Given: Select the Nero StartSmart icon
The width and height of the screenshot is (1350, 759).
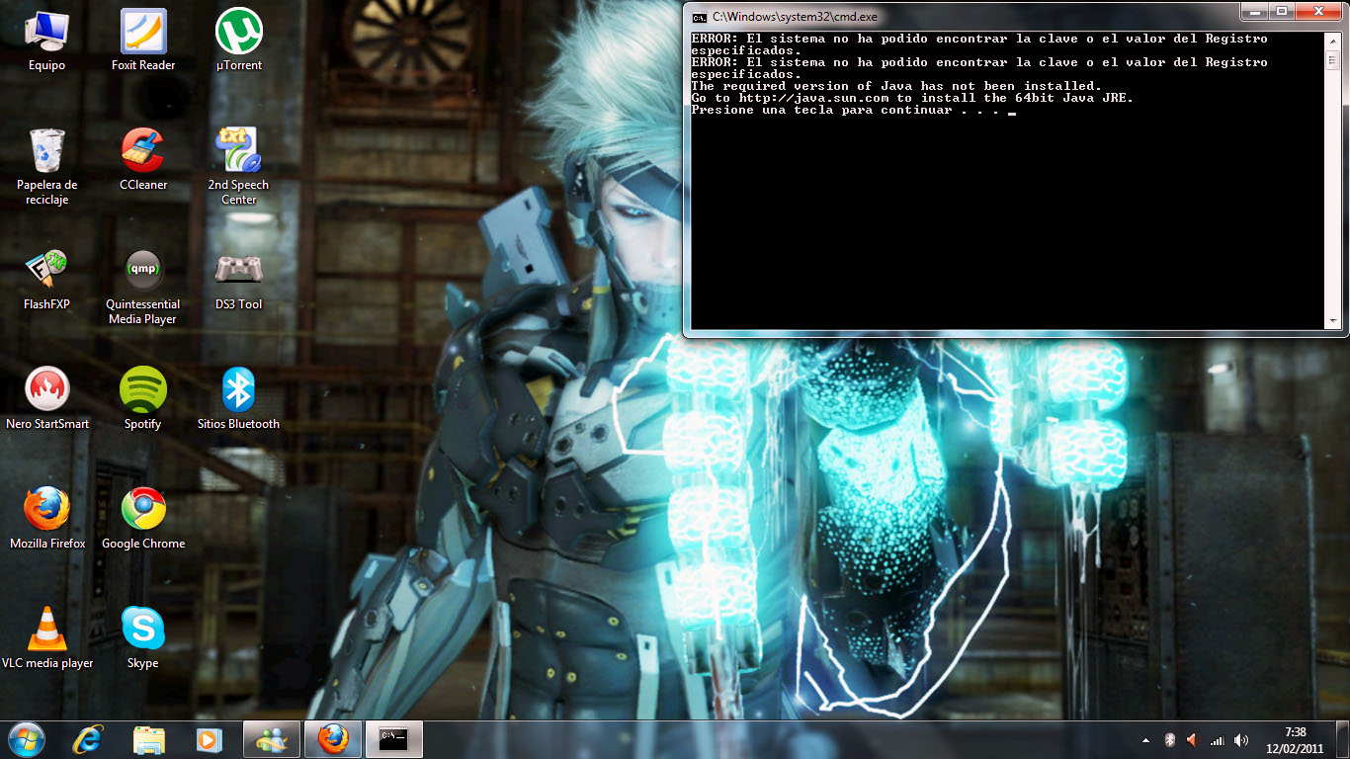Looking at the screenshot, I should pos(46,399).
